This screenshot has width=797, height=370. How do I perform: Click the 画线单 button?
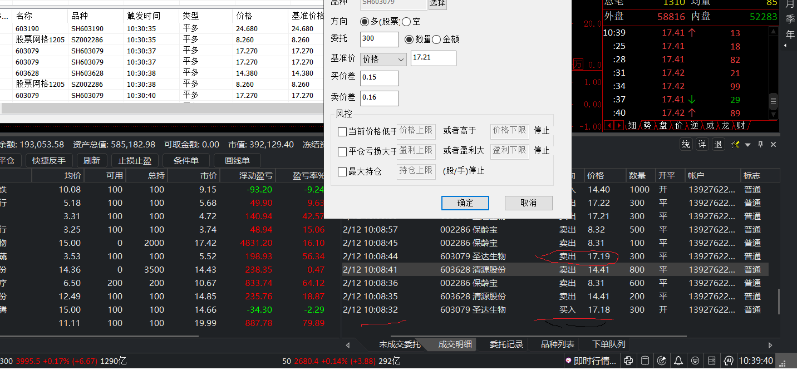tap(237, 160)
